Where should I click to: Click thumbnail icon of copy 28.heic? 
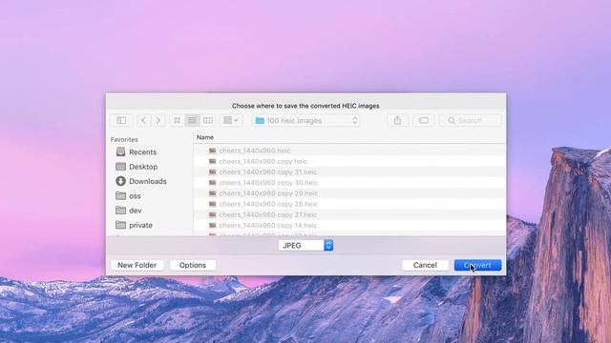(212, 204)
